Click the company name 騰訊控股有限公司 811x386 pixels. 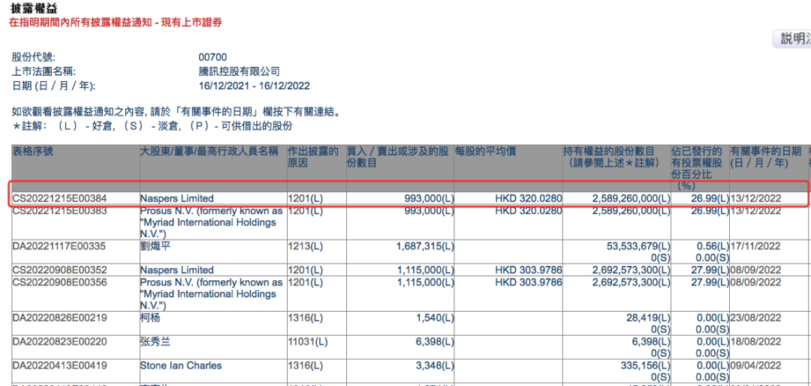(239, 71)
